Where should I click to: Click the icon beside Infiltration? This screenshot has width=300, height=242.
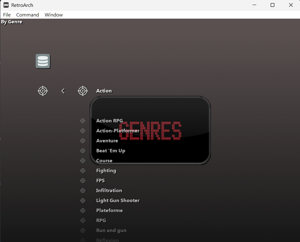83,191
